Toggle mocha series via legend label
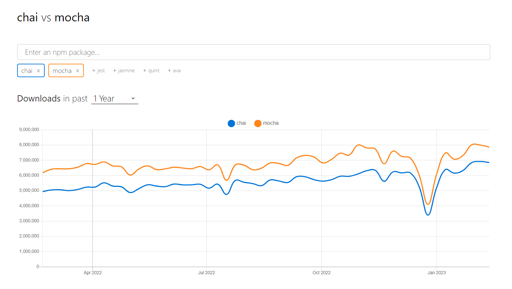The height and width of the screenshot is (289, 512). coord(271,123)
